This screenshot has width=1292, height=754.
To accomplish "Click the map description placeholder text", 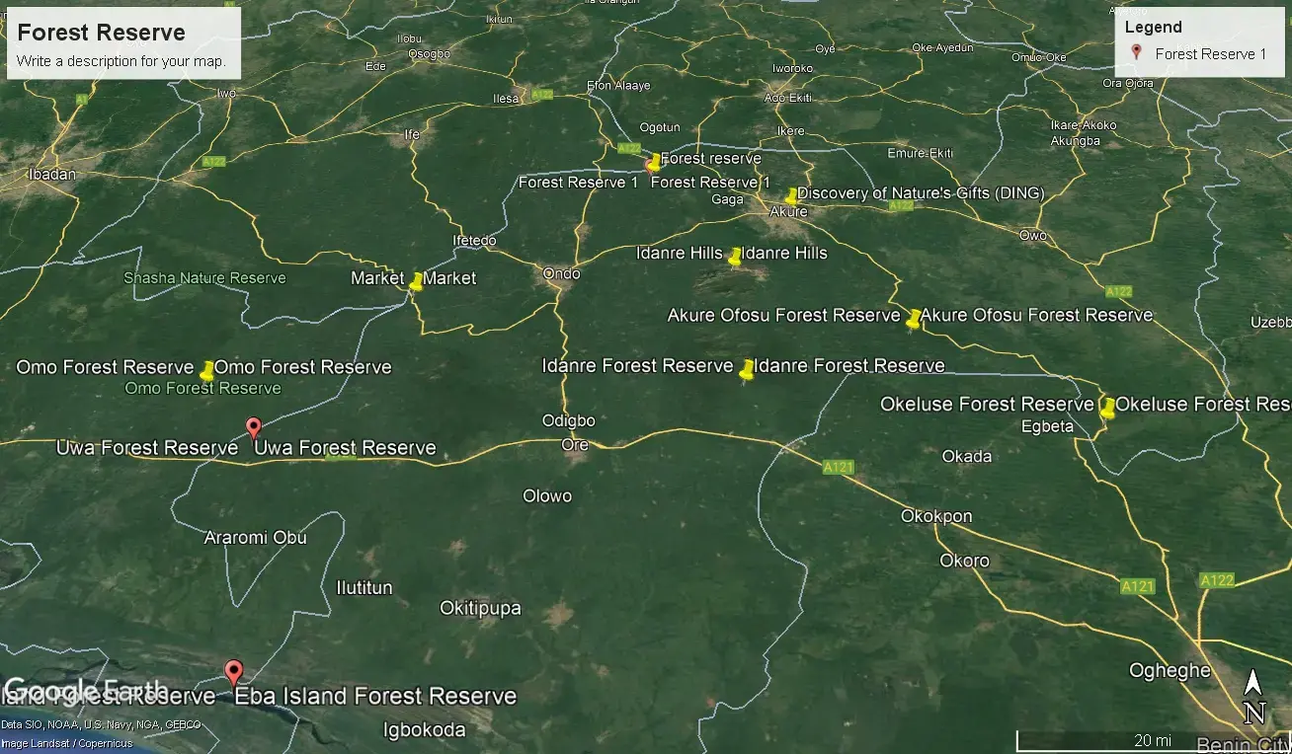I will pos(121,60).
